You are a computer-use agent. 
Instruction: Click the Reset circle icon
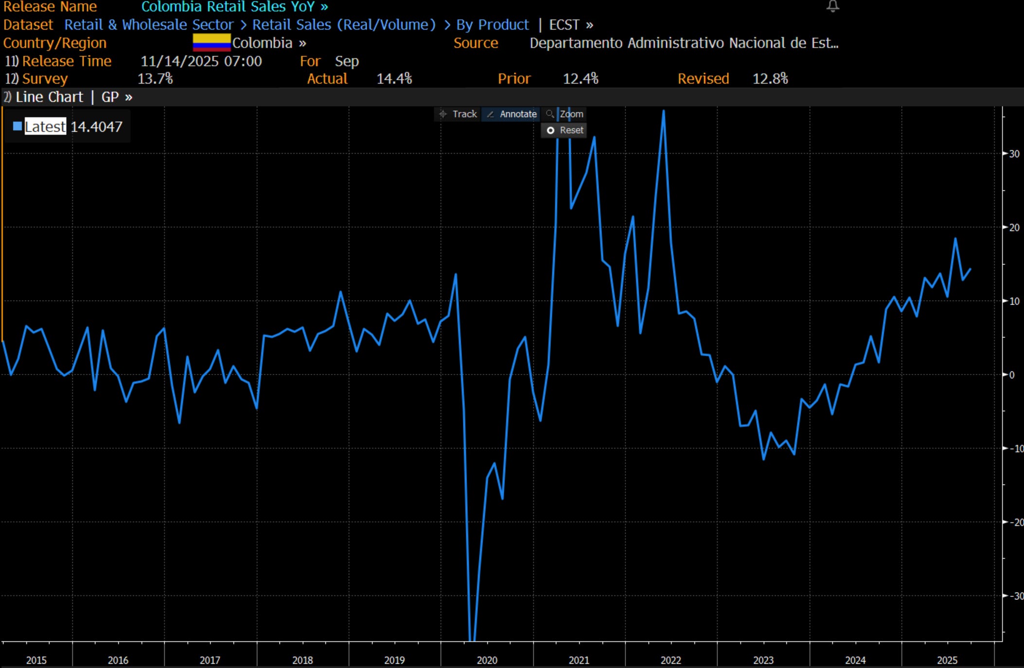point(550,130)
